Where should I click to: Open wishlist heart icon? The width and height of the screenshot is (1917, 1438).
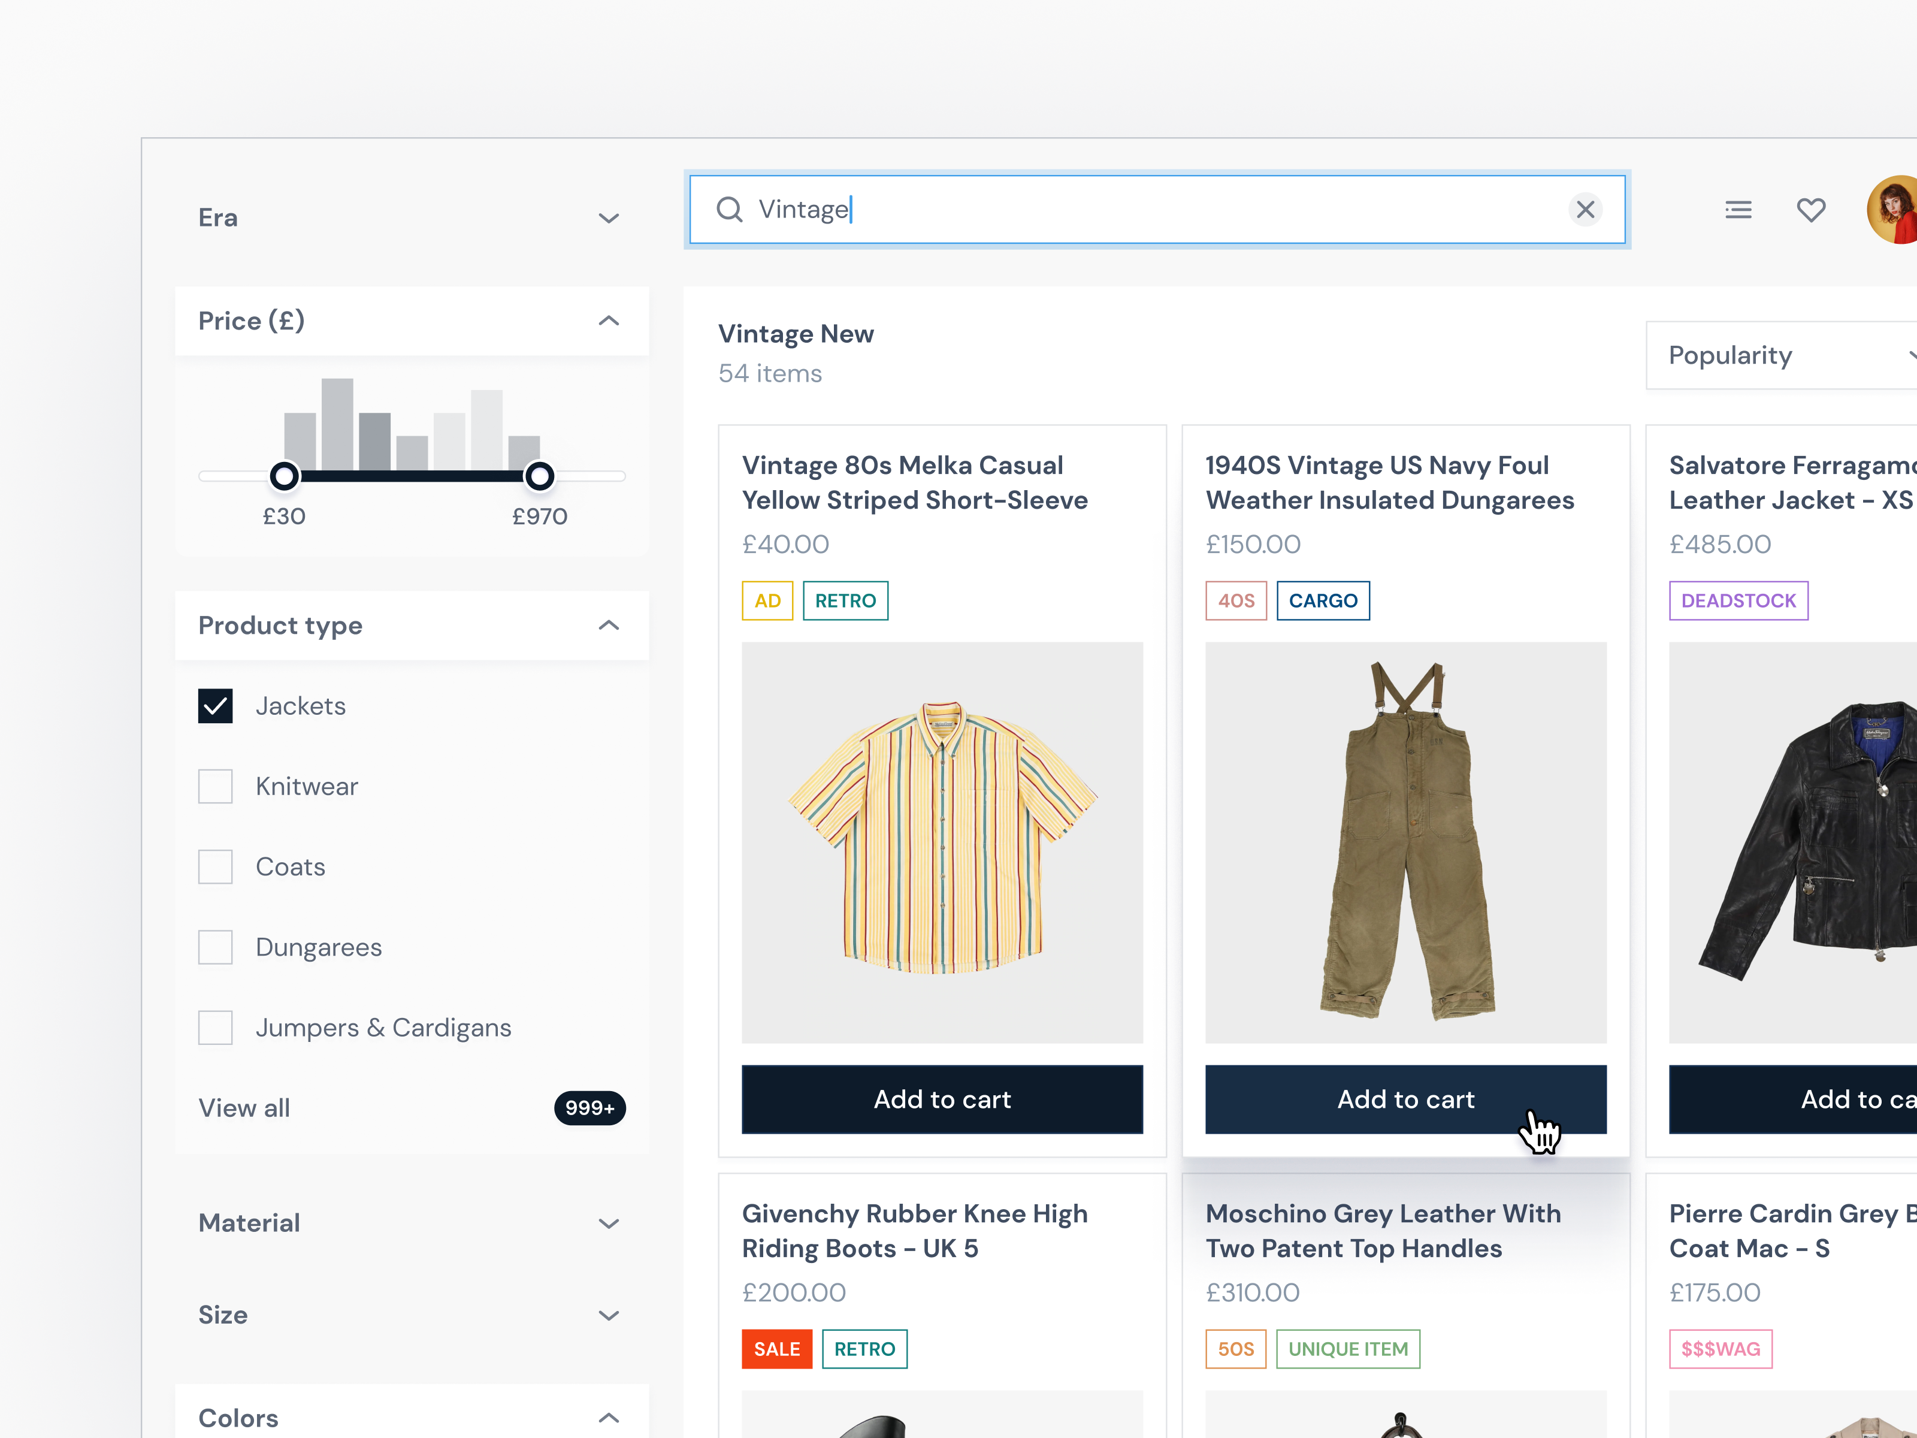(x=1810, y=210)
